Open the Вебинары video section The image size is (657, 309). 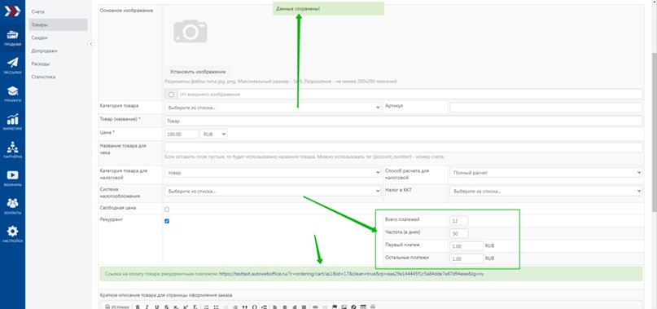pyautogui.click(x=12, y=178)
